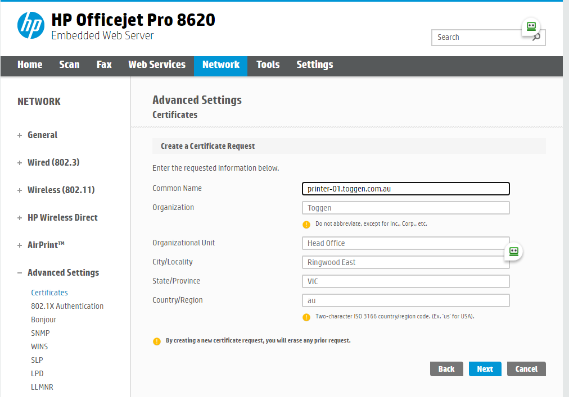
Task: Click the Back button
Action: (446, 369)
